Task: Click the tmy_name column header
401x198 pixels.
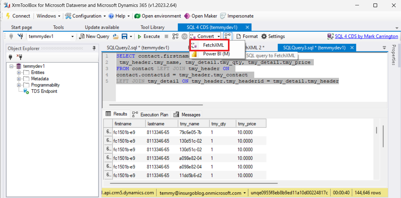Action: [x=194, y=124]
